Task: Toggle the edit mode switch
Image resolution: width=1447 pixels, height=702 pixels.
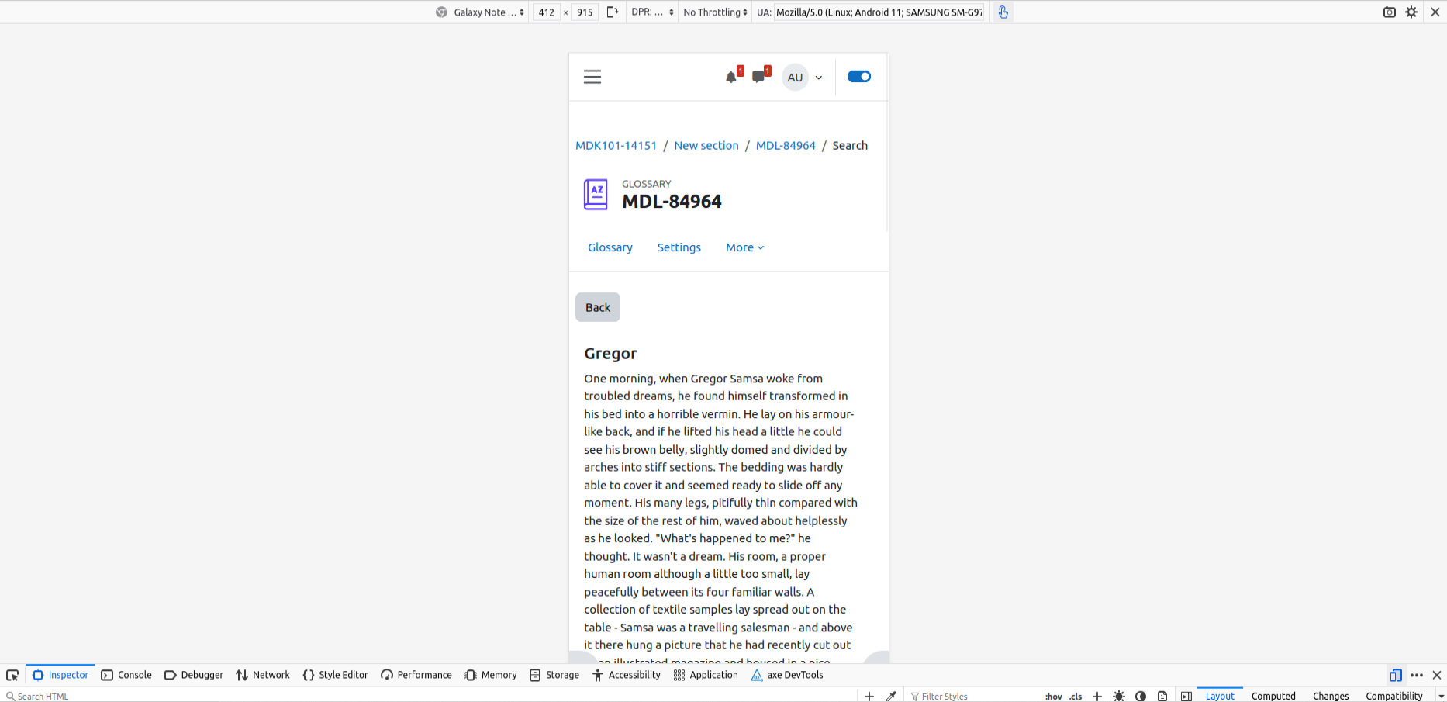Action: tap(859, 76)
